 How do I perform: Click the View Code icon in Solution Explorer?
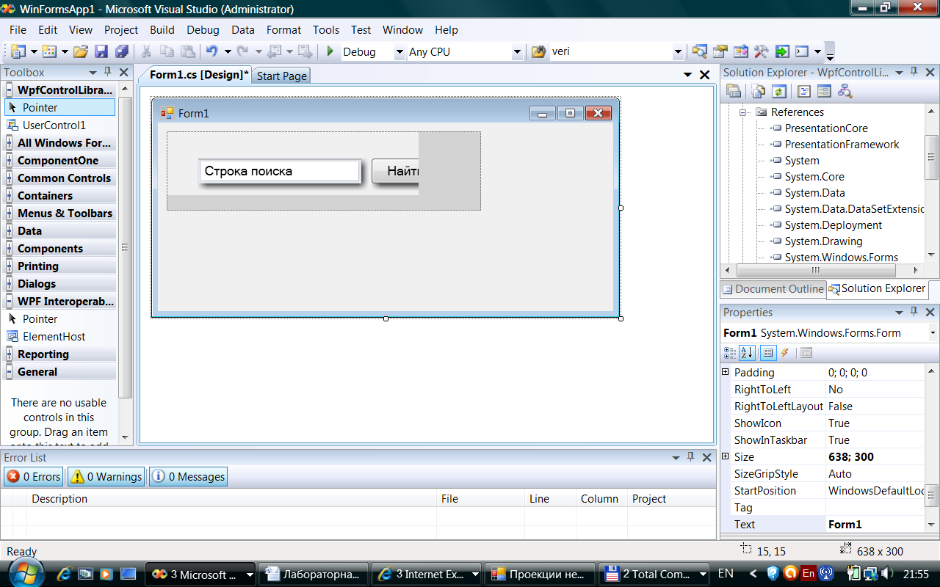(804, 91)
